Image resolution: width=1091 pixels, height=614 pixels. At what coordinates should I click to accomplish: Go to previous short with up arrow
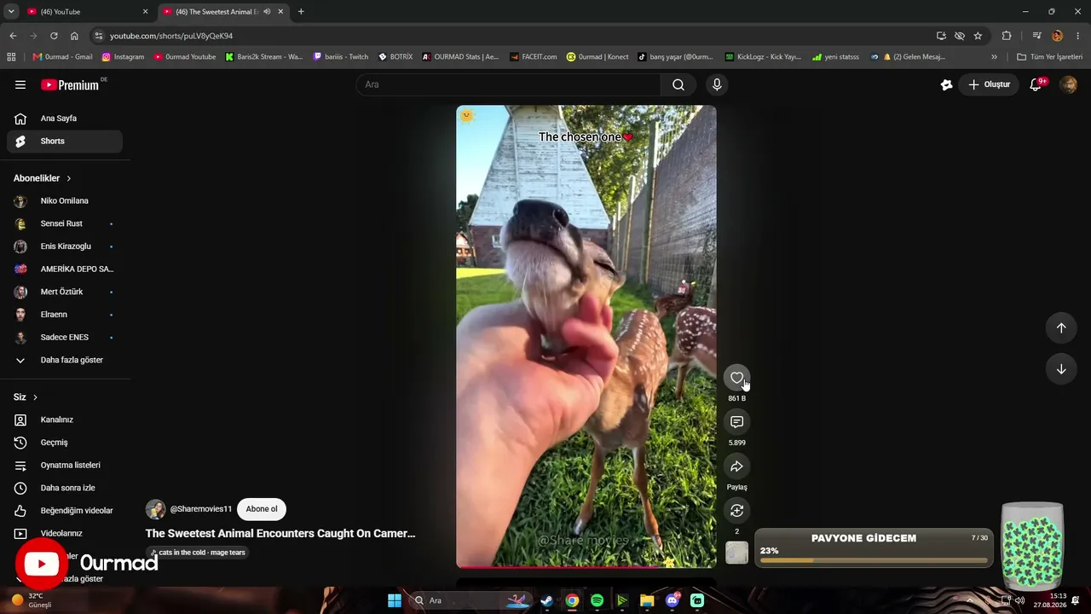point(1061,328)
